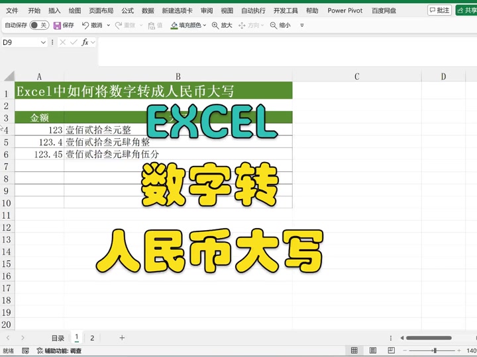Toggle the 自动保存 autosave switch
477x357 pixels.
point(39,25)
